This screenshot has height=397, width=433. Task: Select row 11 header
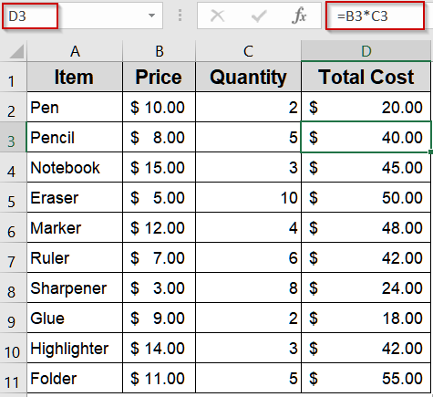tap(13, 378)
